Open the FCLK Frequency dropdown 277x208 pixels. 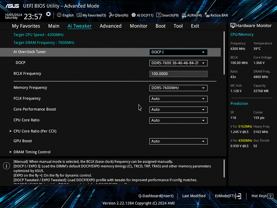[x=178, y=99]
